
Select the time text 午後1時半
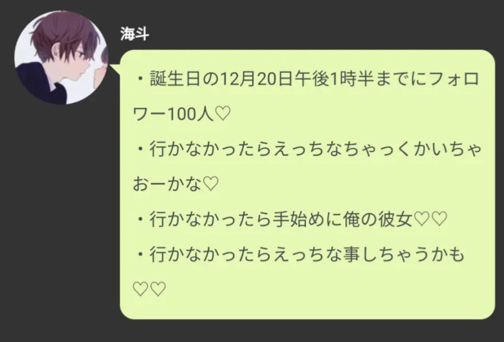click(x=332, y=79)
